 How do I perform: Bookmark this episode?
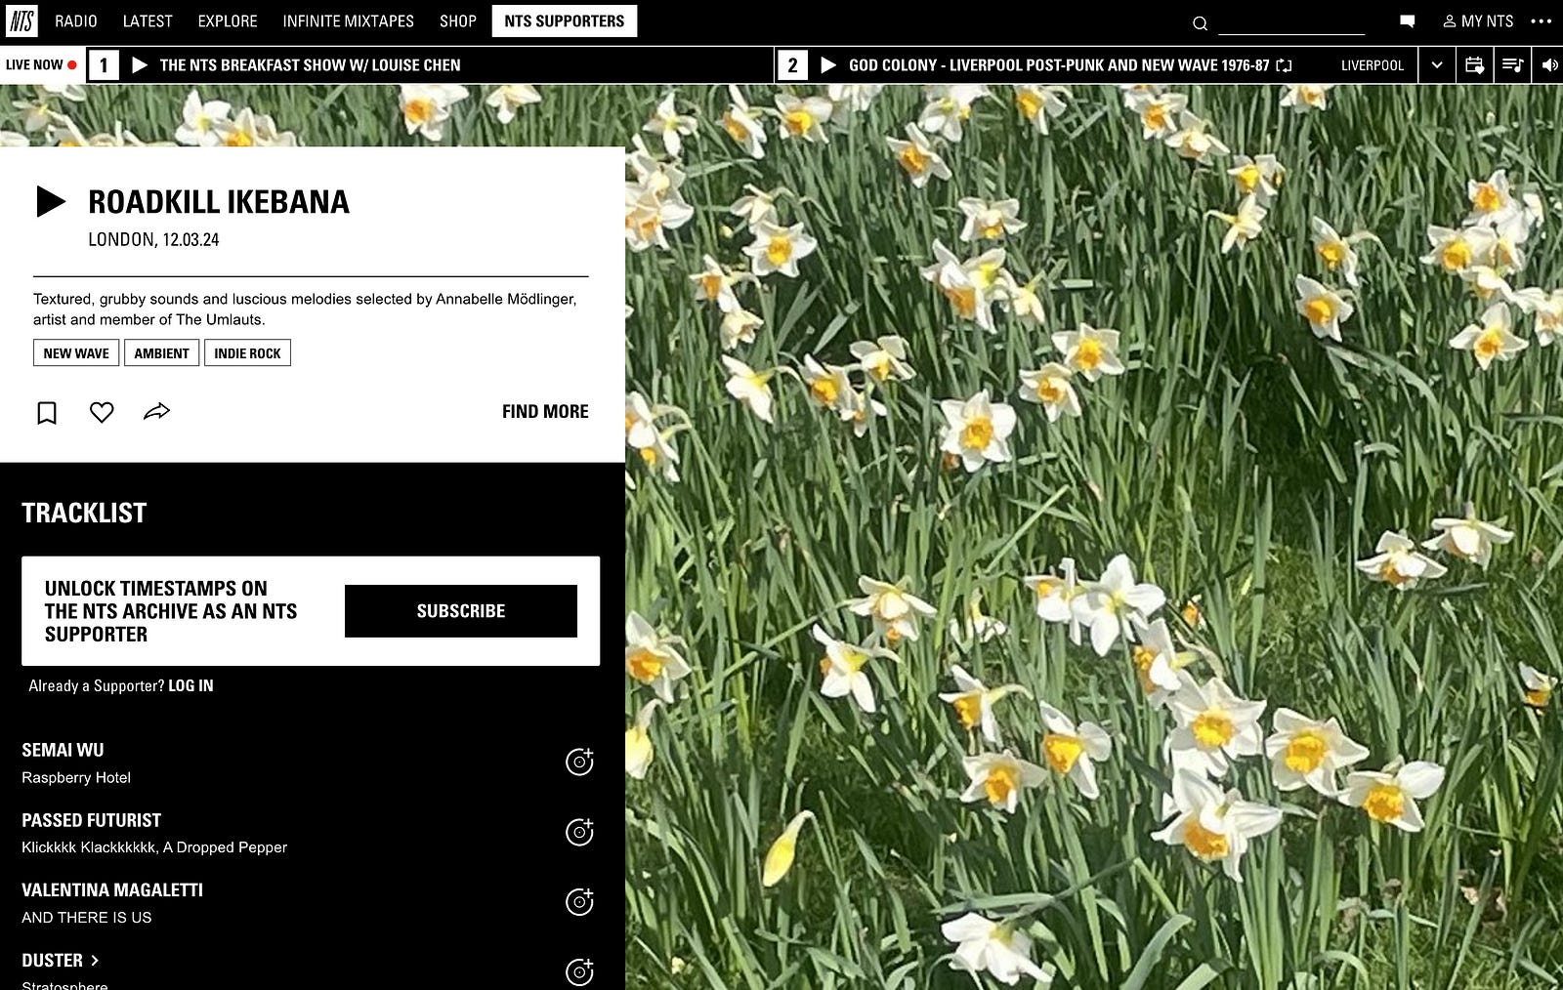coord(47,413)
